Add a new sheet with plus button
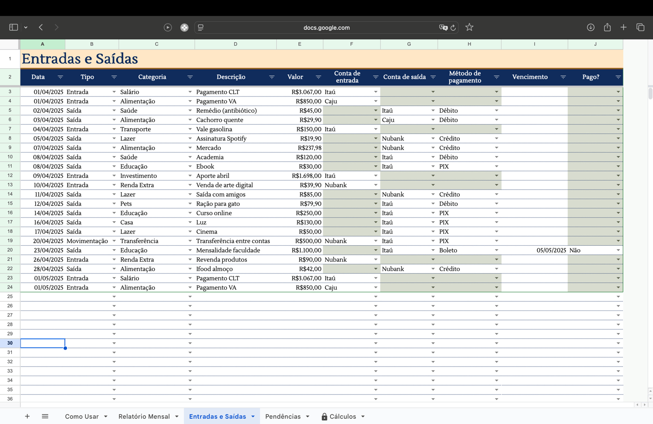Image resolution: width=653 pixels, height=424 pixels. (x=27, y=416)
